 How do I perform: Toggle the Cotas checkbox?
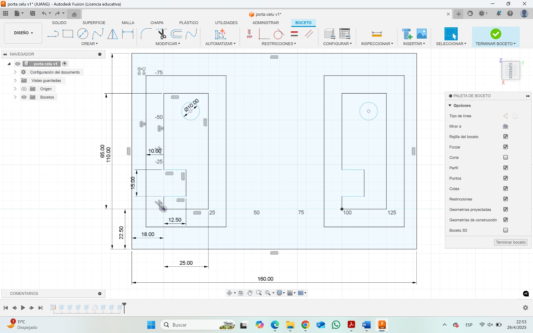[x=506, y=188]
